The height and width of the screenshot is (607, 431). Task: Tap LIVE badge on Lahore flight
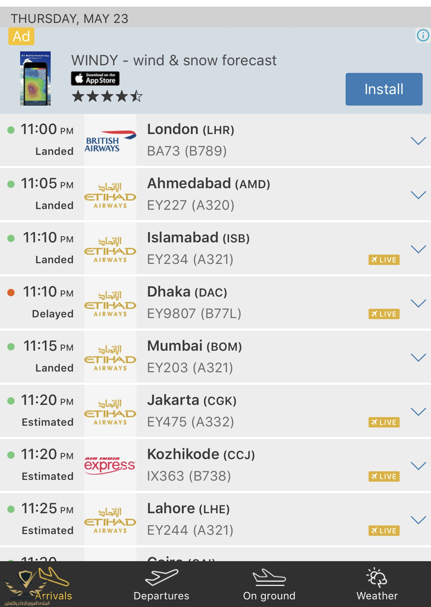point(384,531)
